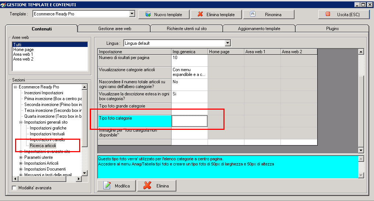Click the 'No' value for Nascondere numero articoli
The width and height of the screenshot is (374, 201).
pos(189,85)
